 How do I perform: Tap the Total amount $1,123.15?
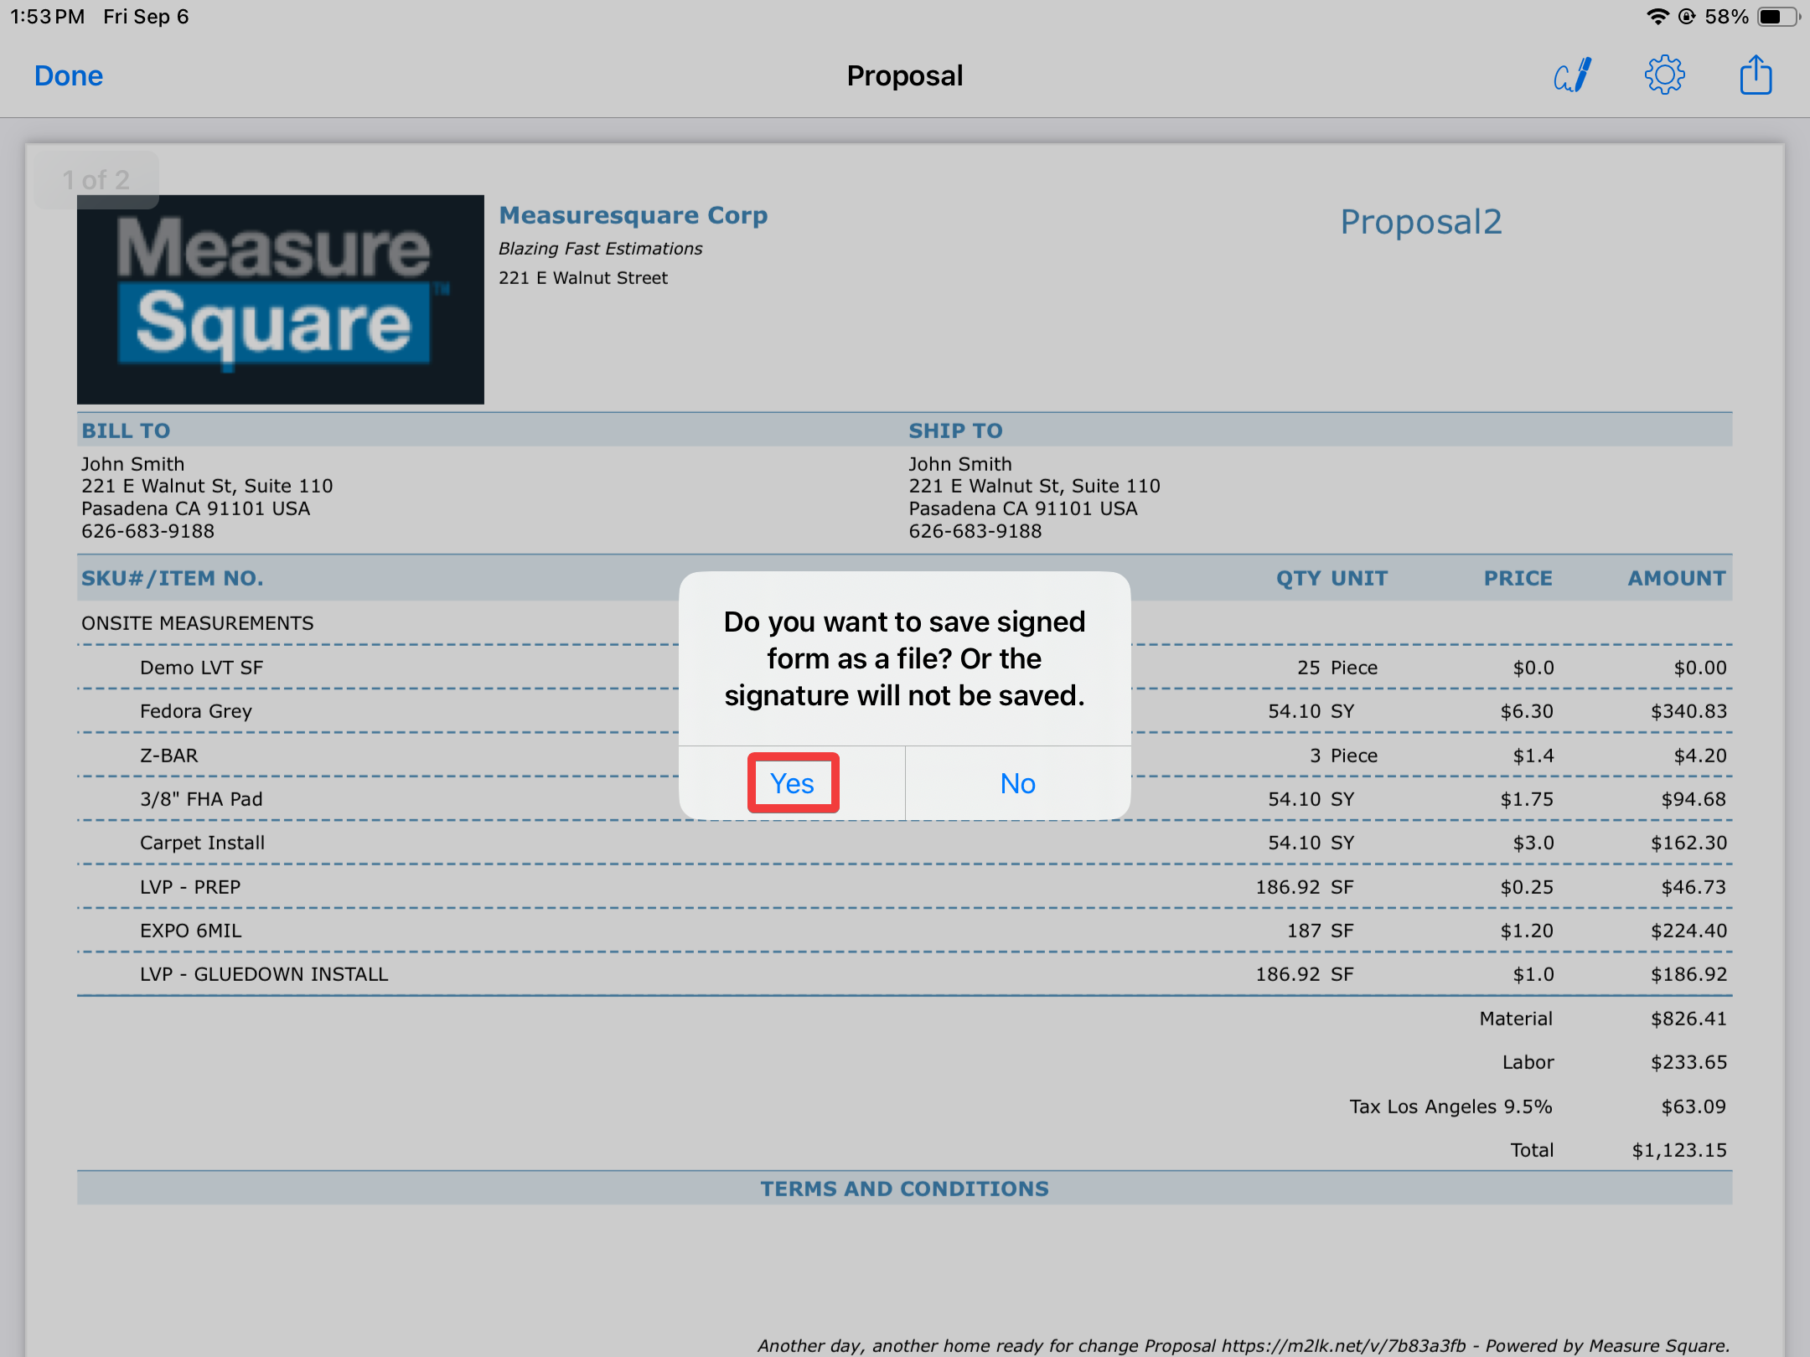[x=1678, y=1150]
